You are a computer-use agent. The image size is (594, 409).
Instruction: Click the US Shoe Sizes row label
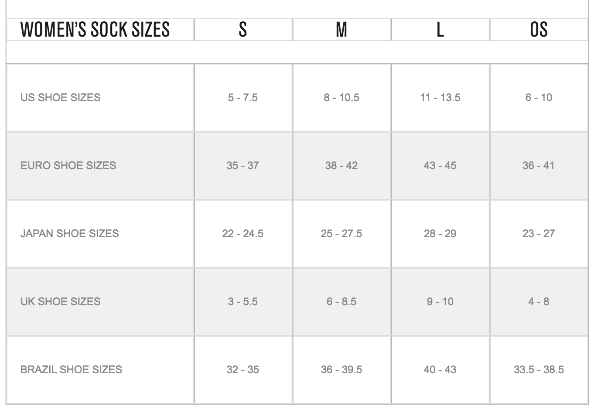coord(60,97)
